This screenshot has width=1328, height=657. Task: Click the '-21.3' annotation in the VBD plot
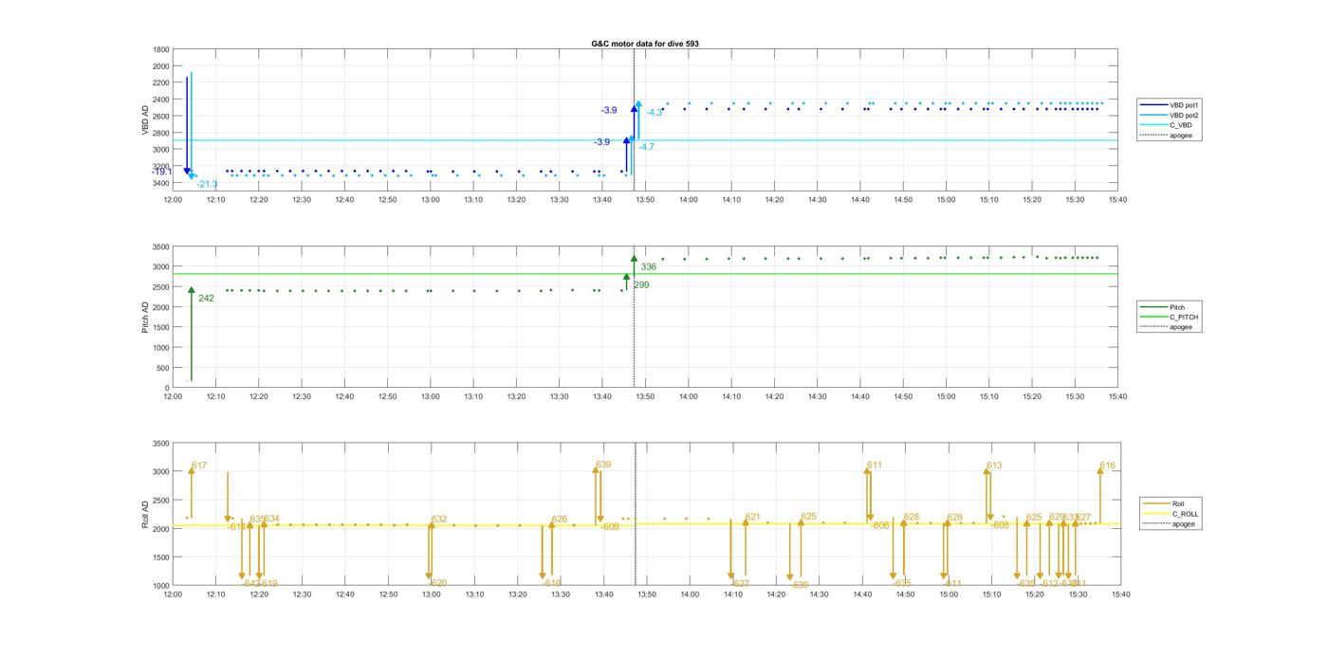pos(207,184)
